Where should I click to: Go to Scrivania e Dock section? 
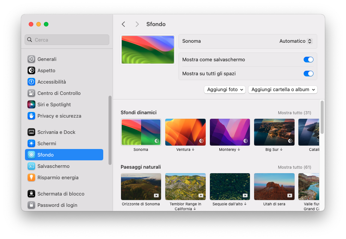click(x=56, y=132)
